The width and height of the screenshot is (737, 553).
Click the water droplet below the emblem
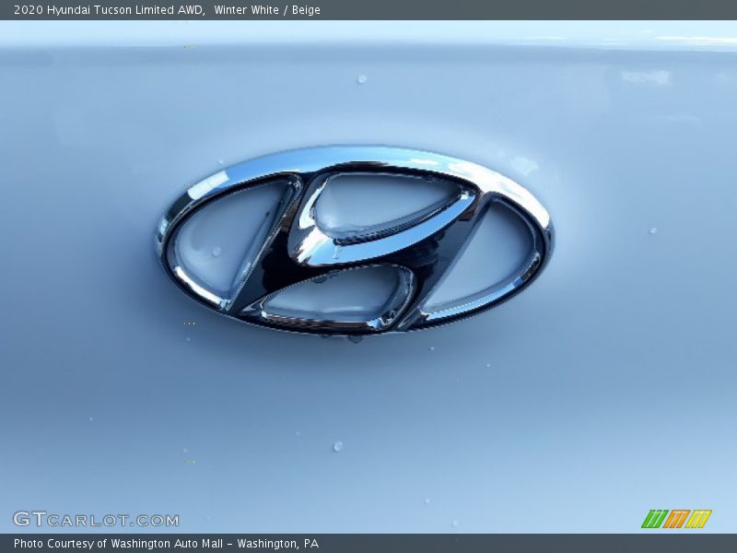point(338,446)
